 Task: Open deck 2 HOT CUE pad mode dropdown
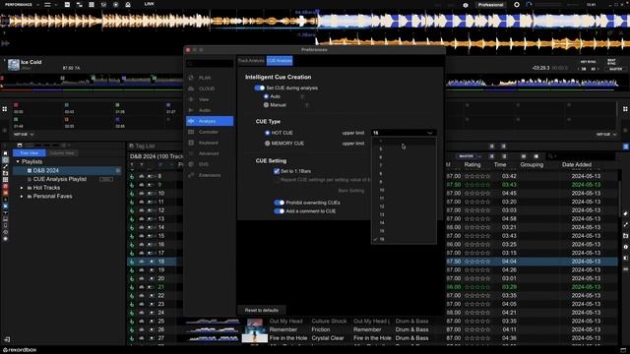(606, 134)
